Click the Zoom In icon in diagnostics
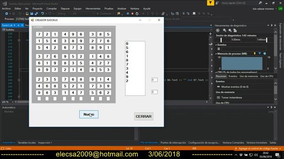This screenshot has width=284, height=159. pos(225,30)
